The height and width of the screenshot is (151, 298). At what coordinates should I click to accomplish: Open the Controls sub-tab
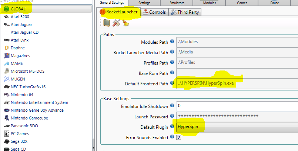click(154, 12)
